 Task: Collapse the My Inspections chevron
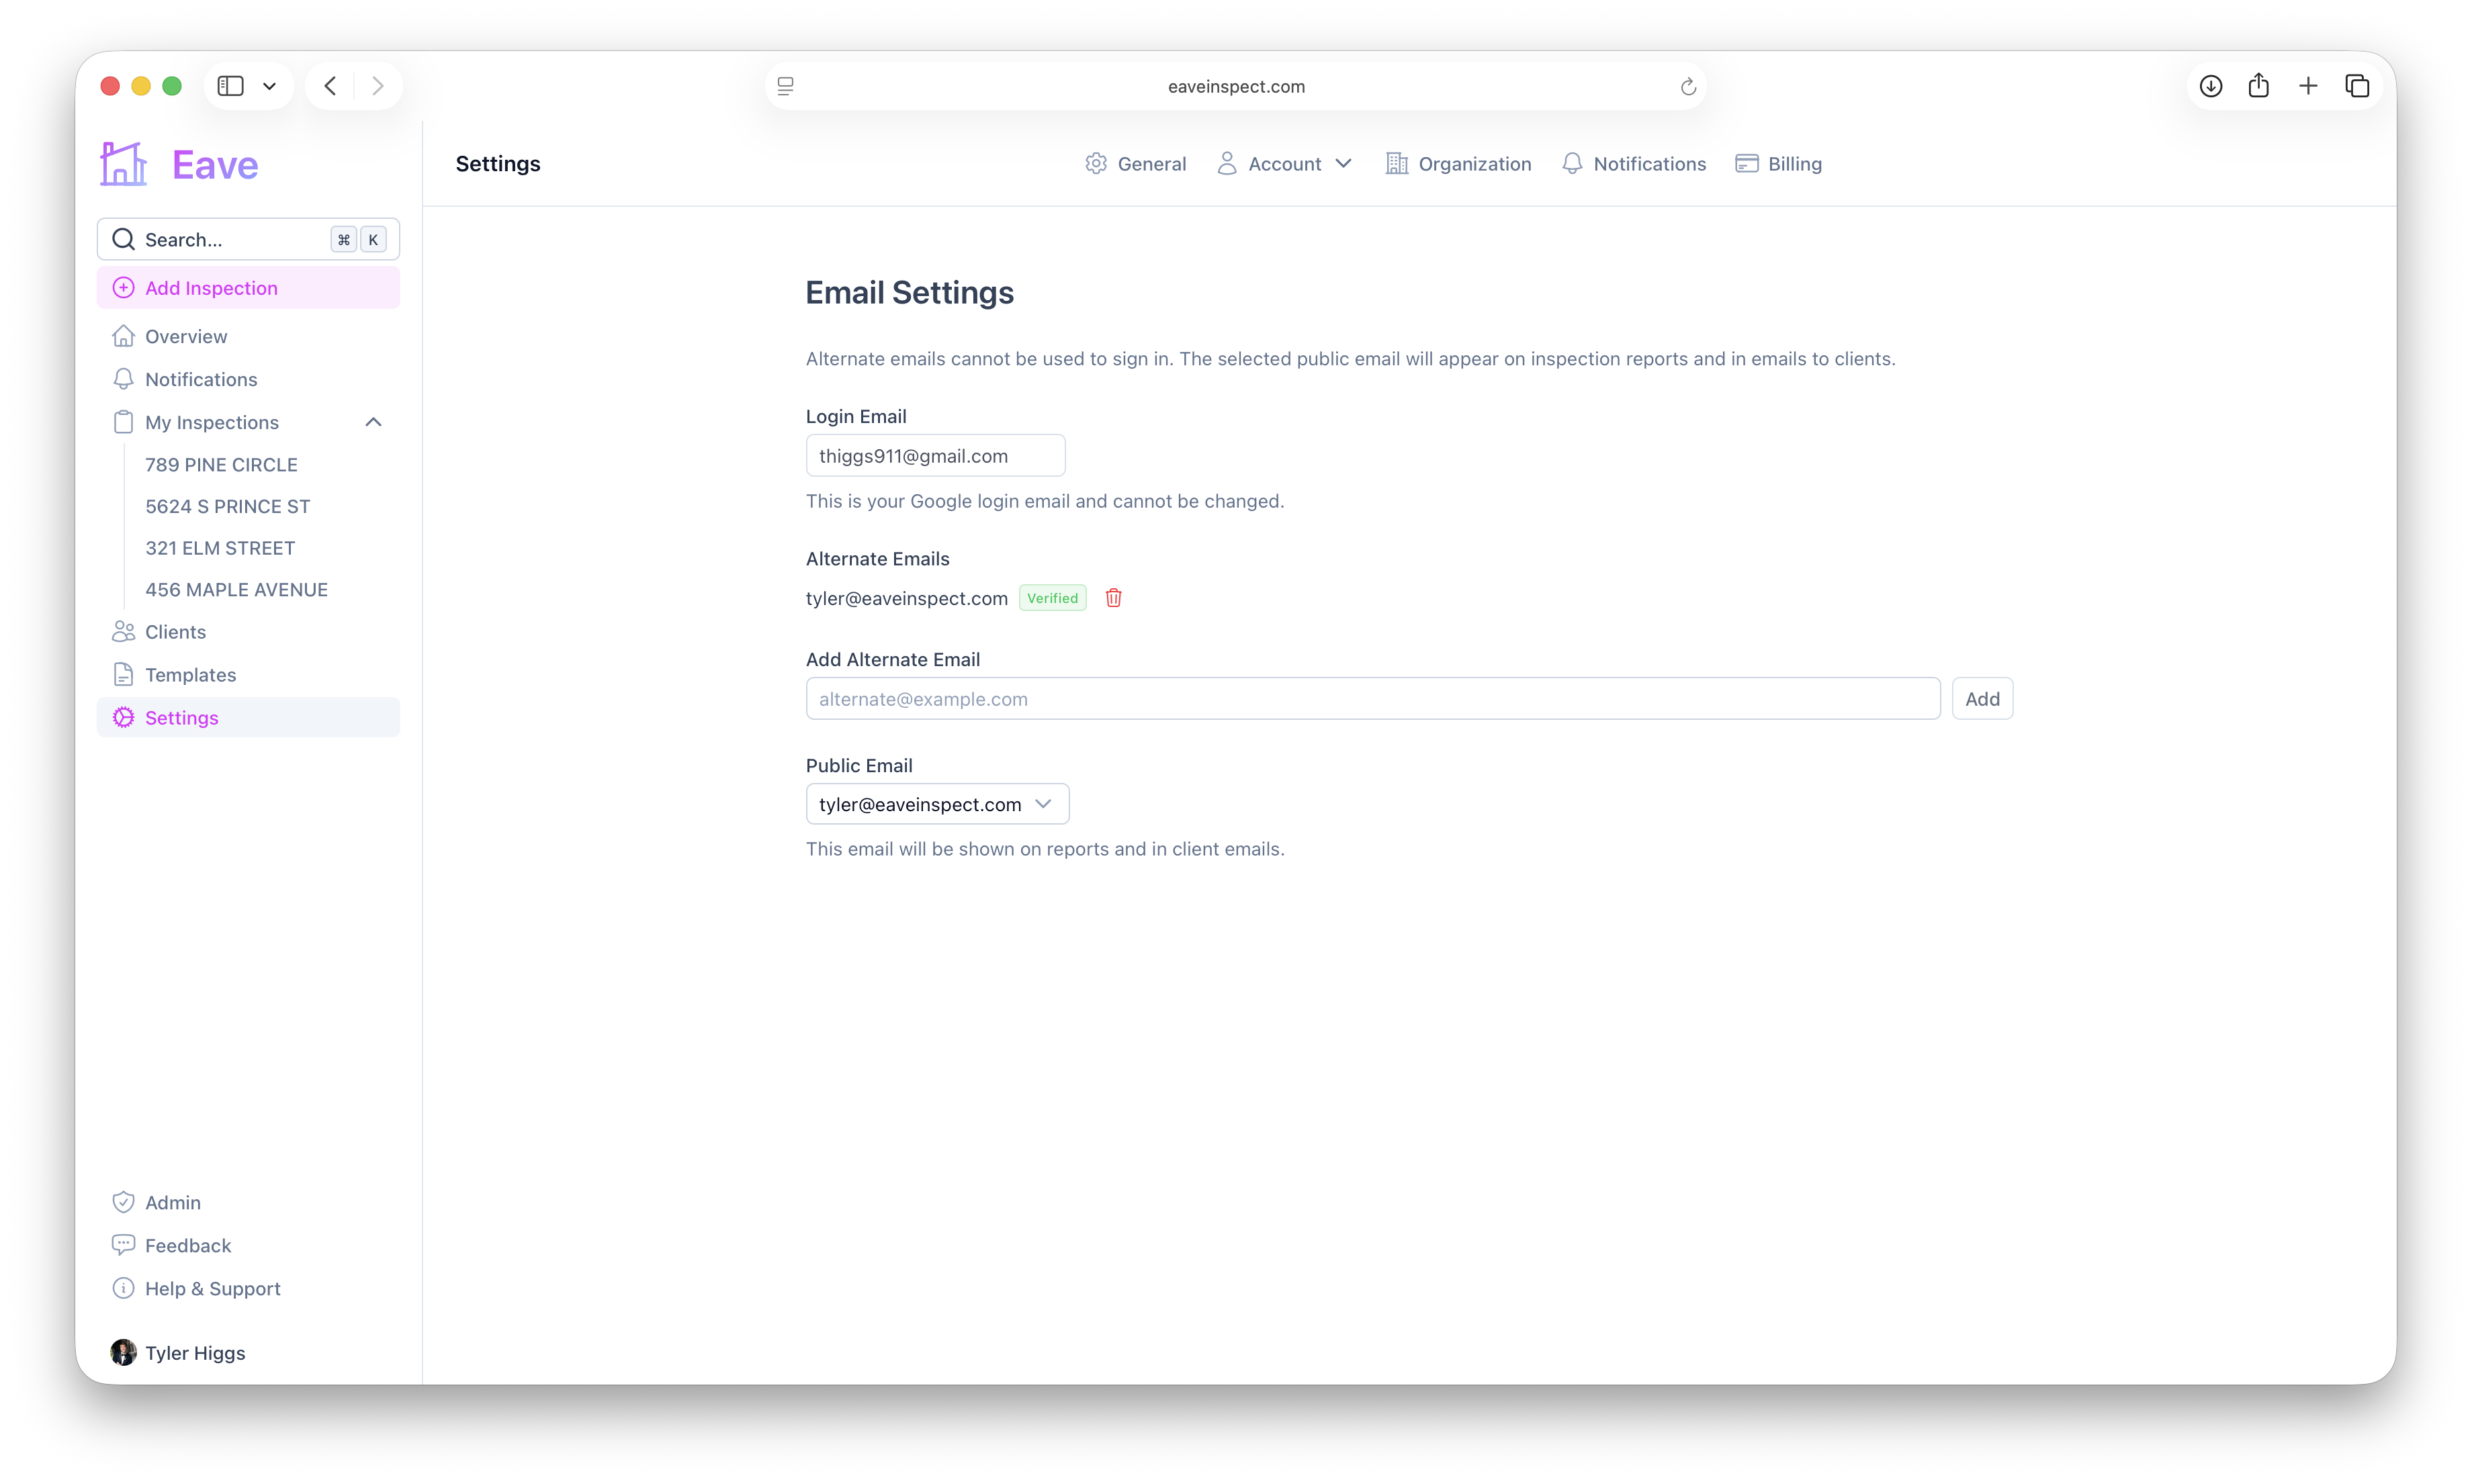[x=373, y=422]
